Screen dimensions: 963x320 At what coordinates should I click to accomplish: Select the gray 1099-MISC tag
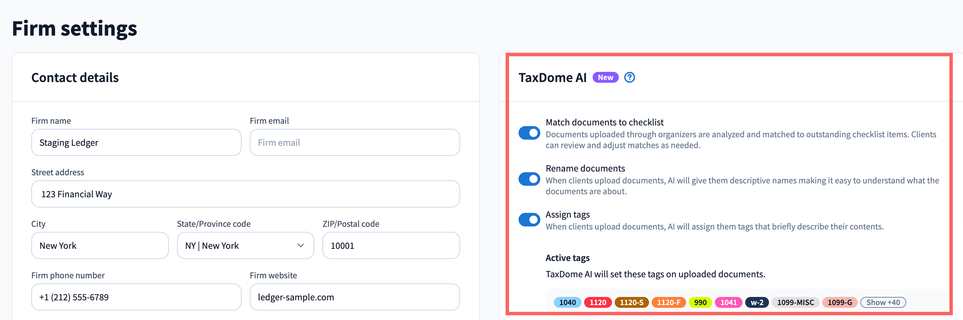[x=795, y=302]
